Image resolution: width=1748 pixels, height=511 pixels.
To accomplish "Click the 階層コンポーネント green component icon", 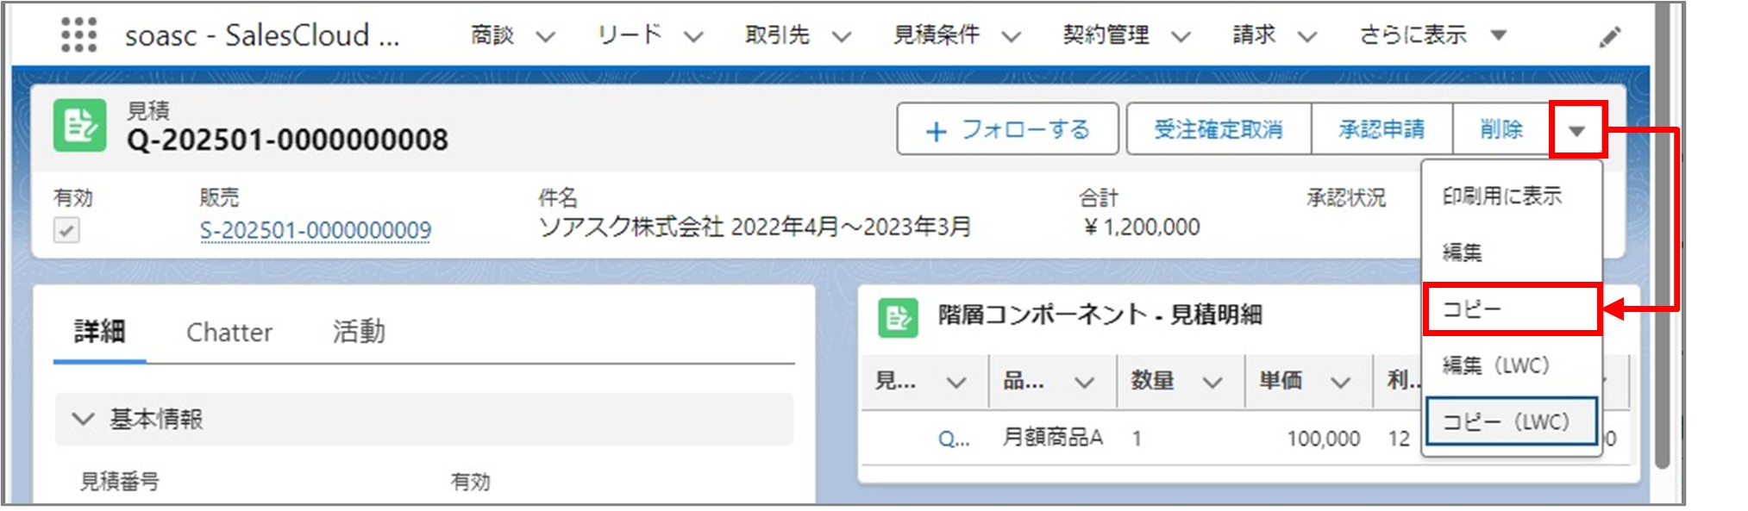I will point(898,316).
